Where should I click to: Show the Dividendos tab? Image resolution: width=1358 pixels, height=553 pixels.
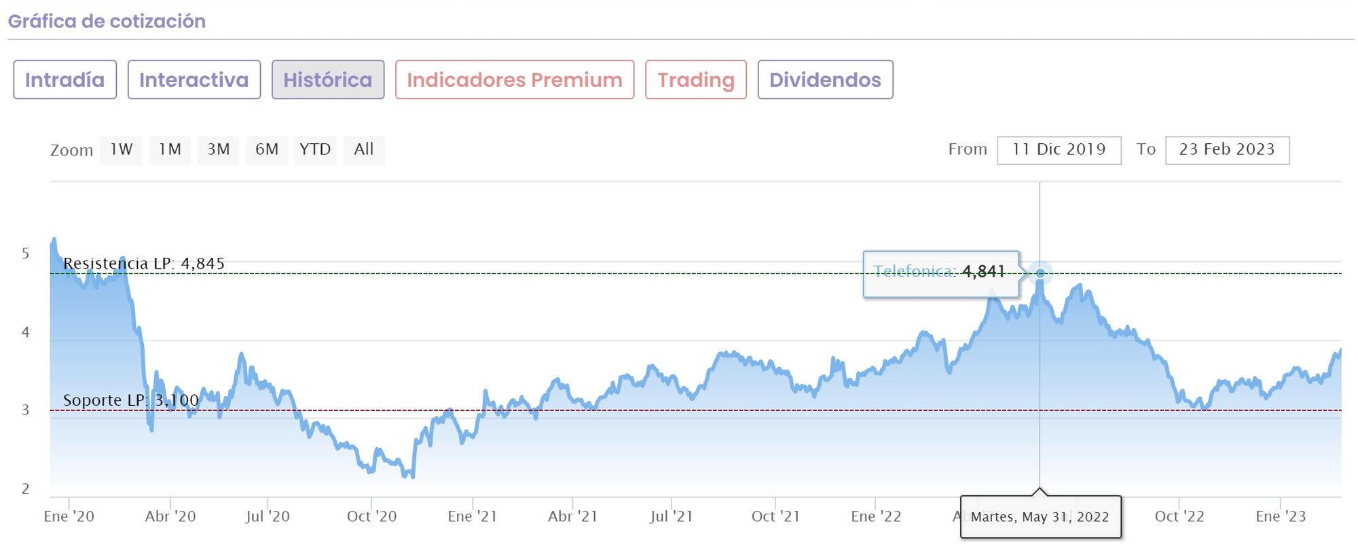tap(824, 80)
